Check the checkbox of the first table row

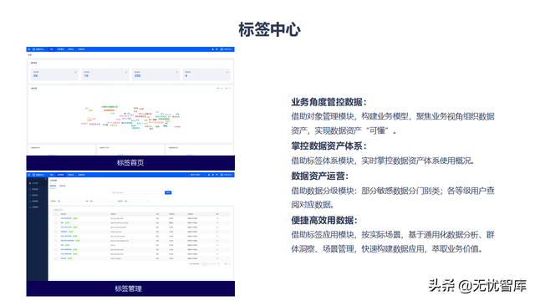pos(56,218)
